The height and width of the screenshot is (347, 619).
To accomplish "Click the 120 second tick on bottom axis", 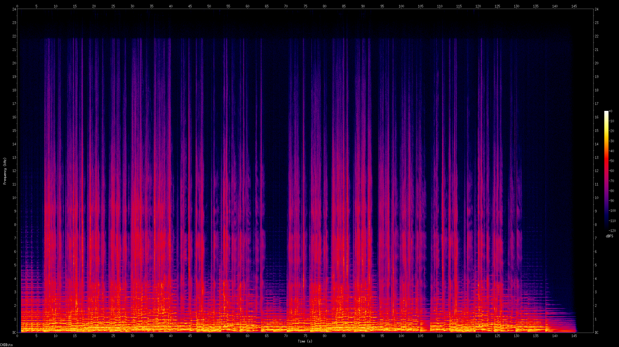I will coord(478,336).
